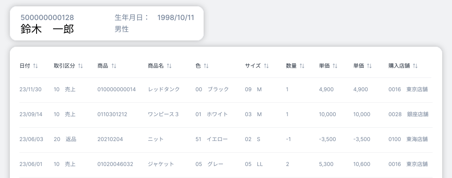452x178 pixels.
Task: Select the 0100 東海店舗 store cell
Action: [x=408, y=139]
